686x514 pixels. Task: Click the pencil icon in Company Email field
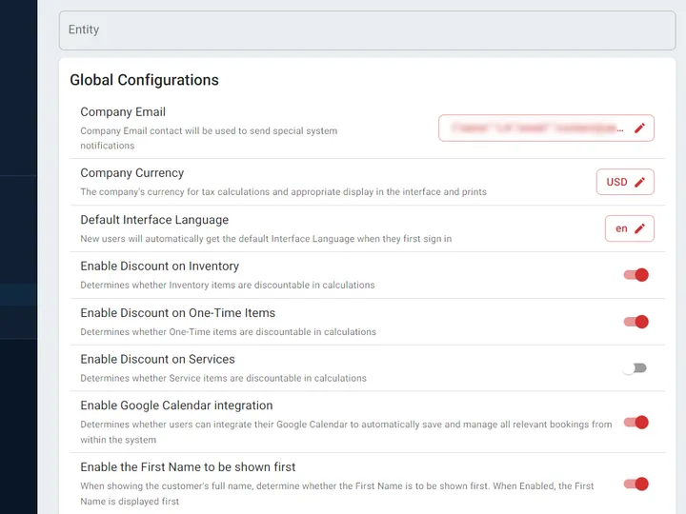point(639,128)
